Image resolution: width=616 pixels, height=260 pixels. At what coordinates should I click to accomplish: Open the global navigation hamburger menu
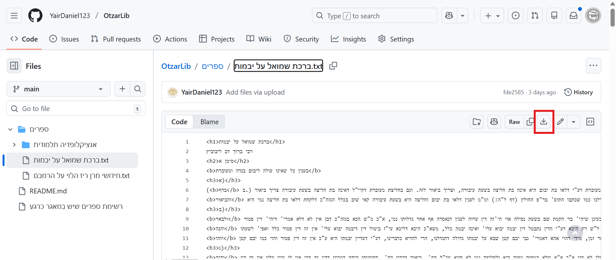(14, 15)
